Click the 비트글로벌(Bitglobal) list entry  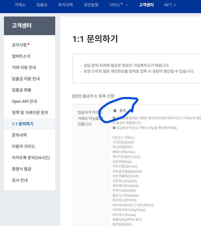coord(127,171)
